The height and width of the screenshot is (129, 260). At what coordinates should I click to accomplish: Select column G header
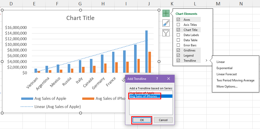(80, 4)
